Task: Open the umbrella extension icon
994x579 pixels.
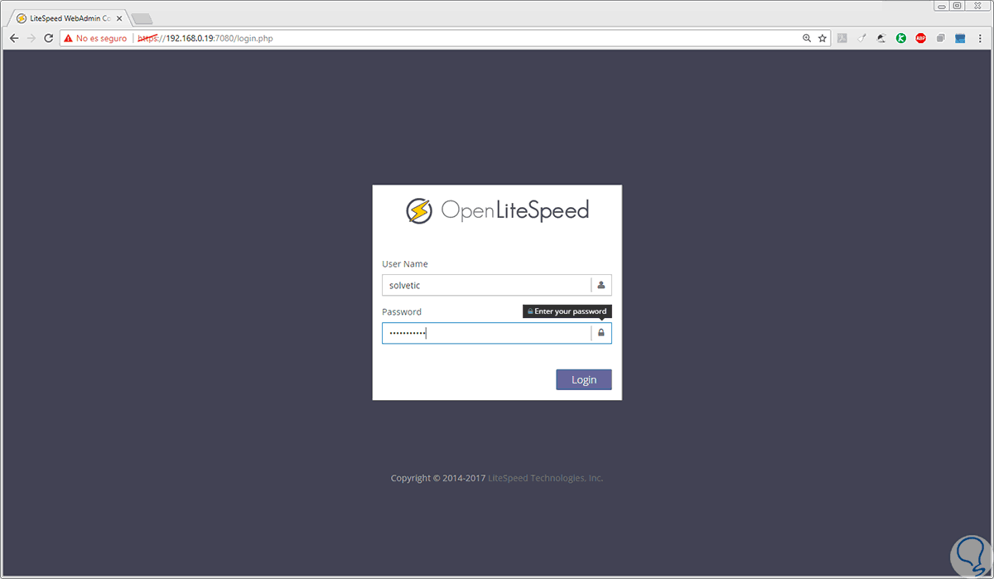Action: tap(881, 38)
